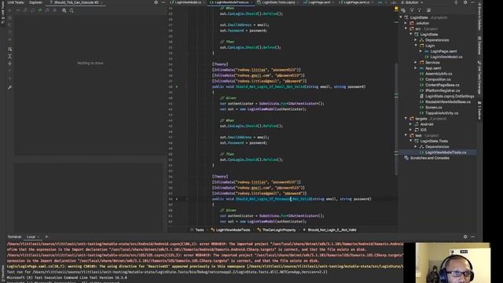
Task: Expand the Services folder
Action: coord(416,62)
